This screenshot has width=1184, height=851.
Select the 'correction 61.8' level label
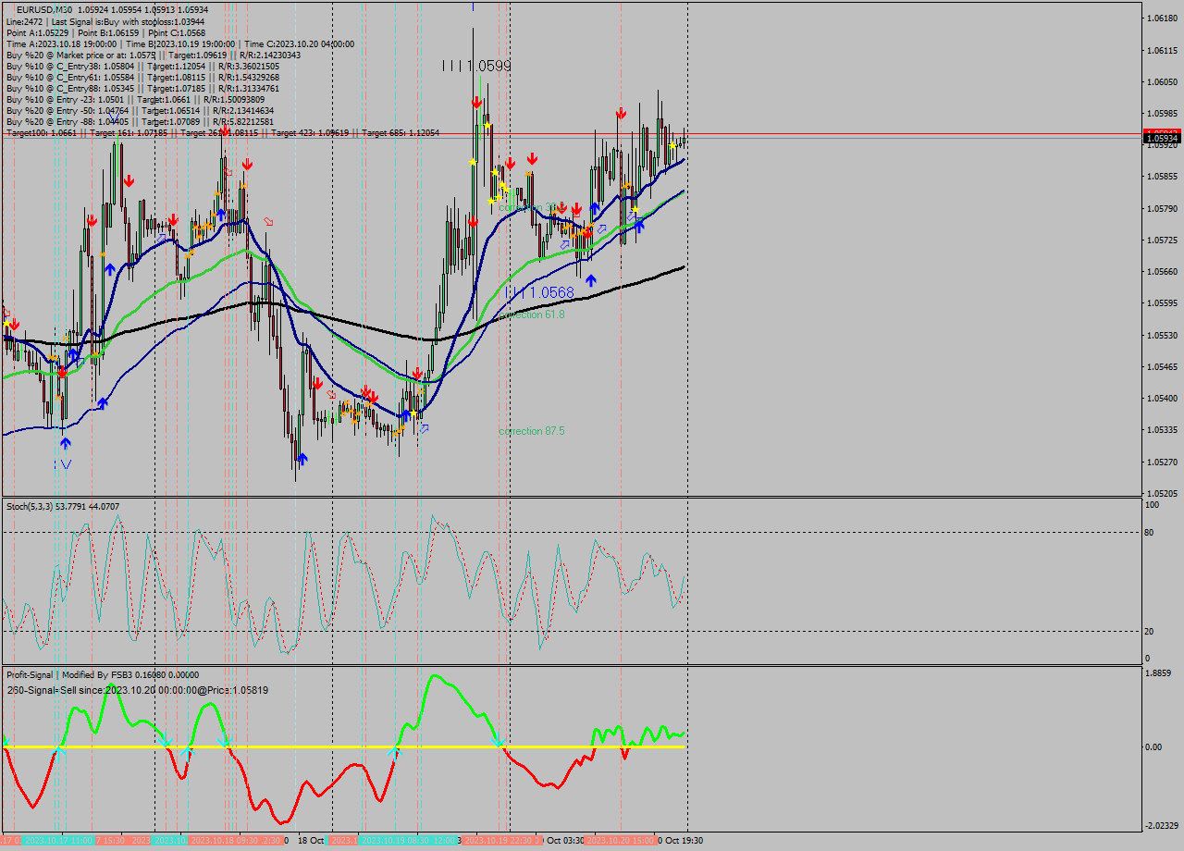531,314
